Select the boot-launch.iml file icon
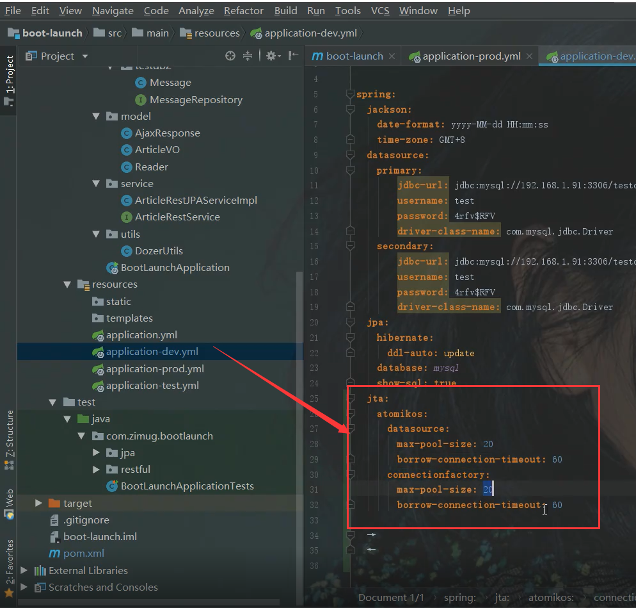The height and width of the screenshot is (608, 636). click(54, 536)
